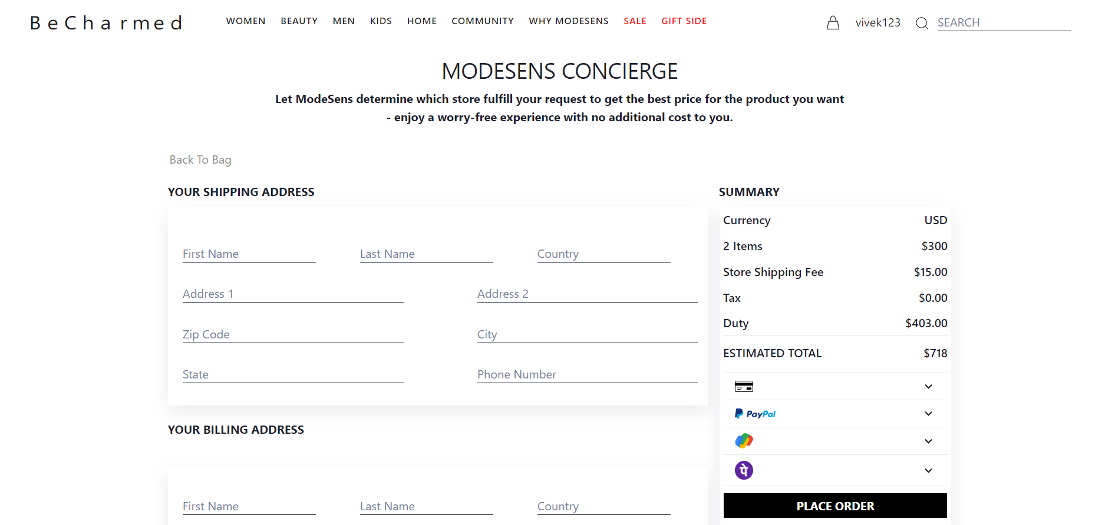Select the credit card payment icon
Image resolution: width=1115 pixels, height=525 pixels.
pyautogui.click(x=743, y=386)
